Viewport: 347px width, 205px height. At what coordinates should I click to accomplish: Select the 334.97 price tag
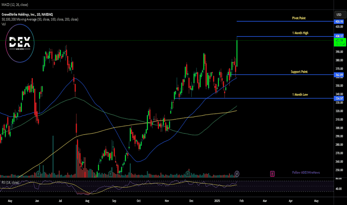(x=339, y=98)
